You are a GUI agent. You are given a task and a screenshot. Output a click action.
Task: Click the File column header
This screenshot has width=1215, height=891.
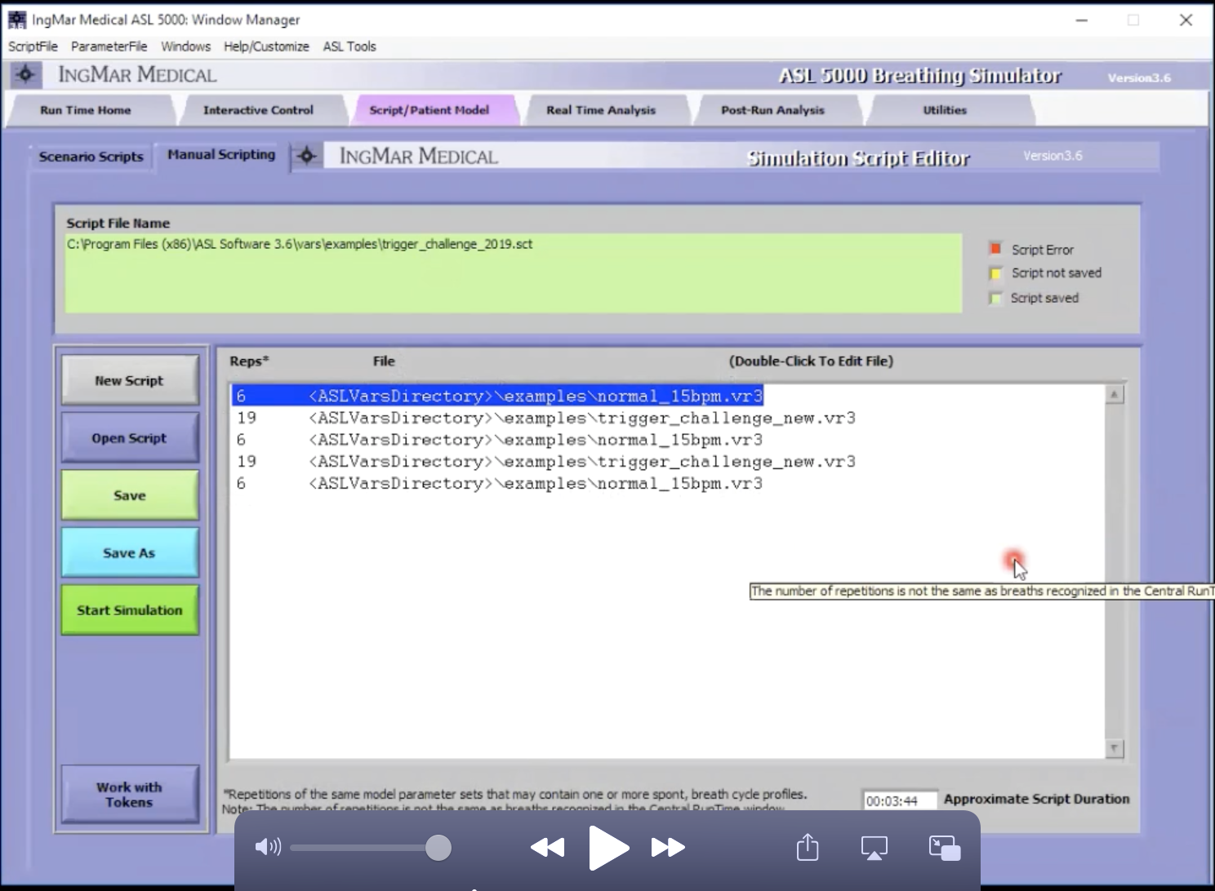[384, 361]
